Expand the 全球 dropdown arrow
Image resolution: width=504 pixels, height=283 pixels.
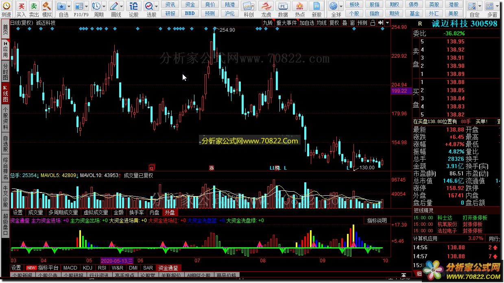pos(341,6)
